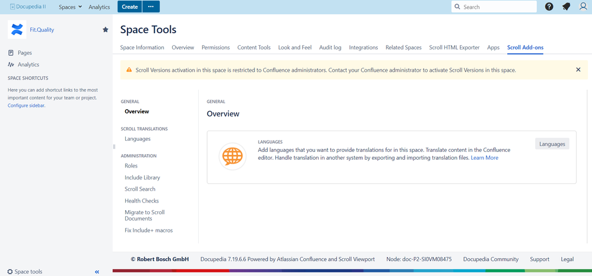Click the orange globe Languages icon

[x=233, y=156]
